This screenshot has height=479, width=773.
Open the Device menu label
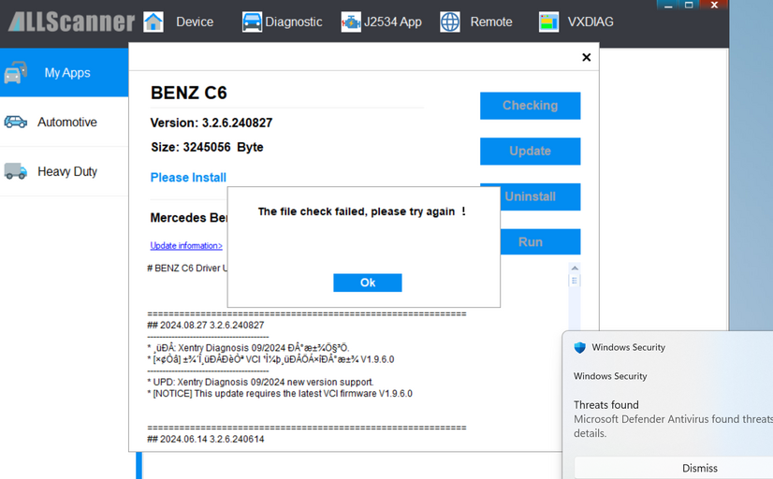coord(195,22)
